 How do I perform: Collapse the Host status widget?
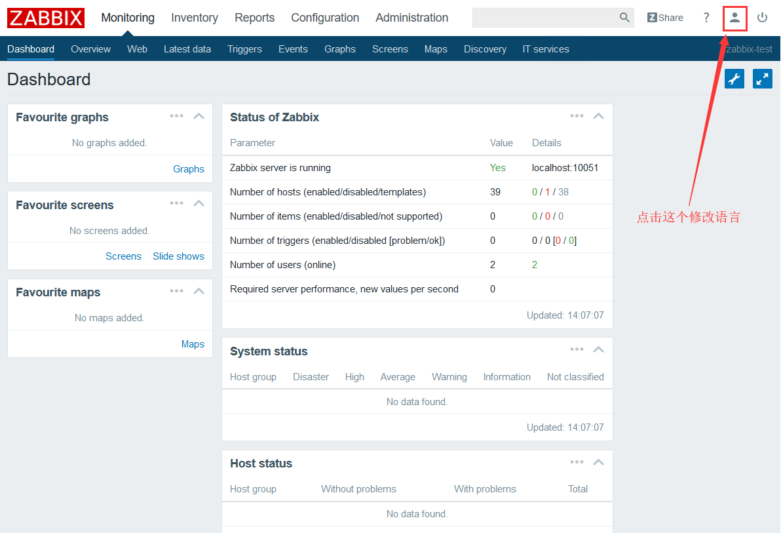tap(599, 462)
